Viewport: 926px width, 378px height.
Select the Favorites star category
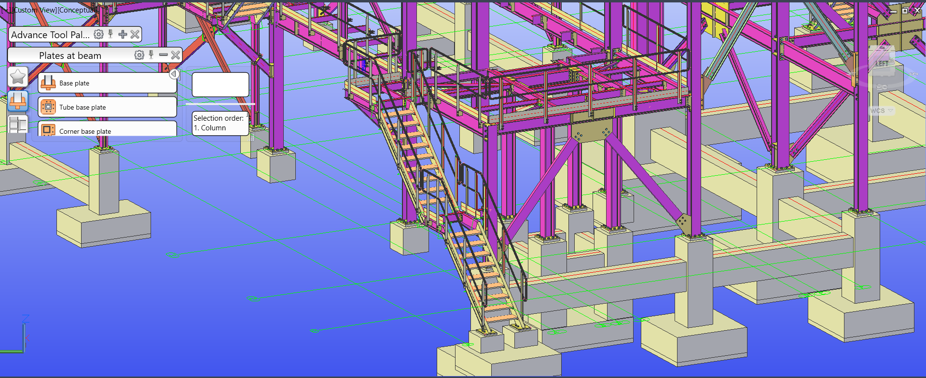(18, 77)
